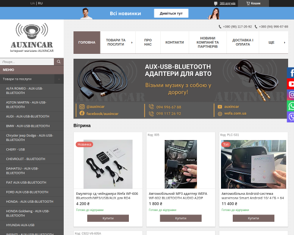Open Емулятор сд чейнджера Wefa WF-606 title
The height and width of the screenshot is (235, 294).
point(107,196)
